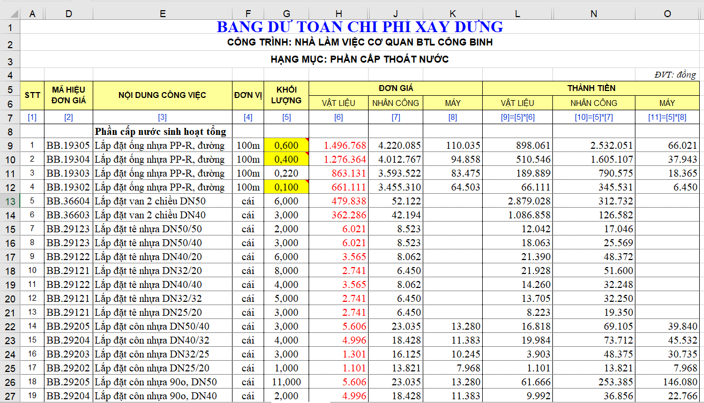This screenshot has height=403, width=704.
Task: Click the yellow cell with value 0,100
Action: 286,187
